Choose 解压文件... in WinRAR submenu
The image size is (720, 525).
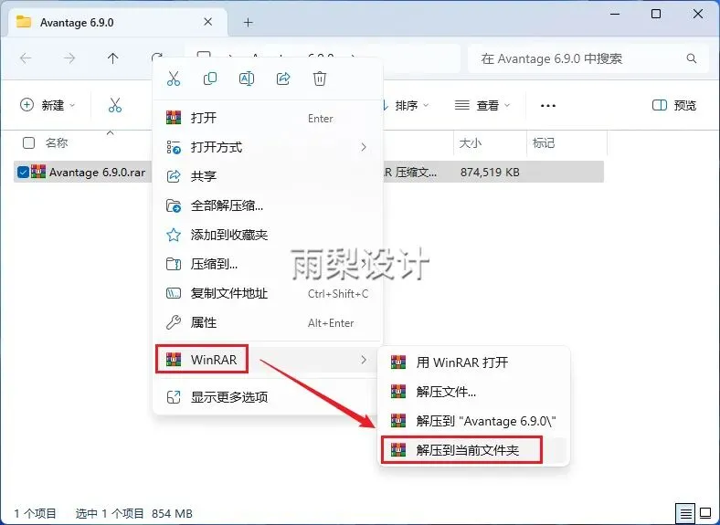pyautogui.click(x=473, y=392)
